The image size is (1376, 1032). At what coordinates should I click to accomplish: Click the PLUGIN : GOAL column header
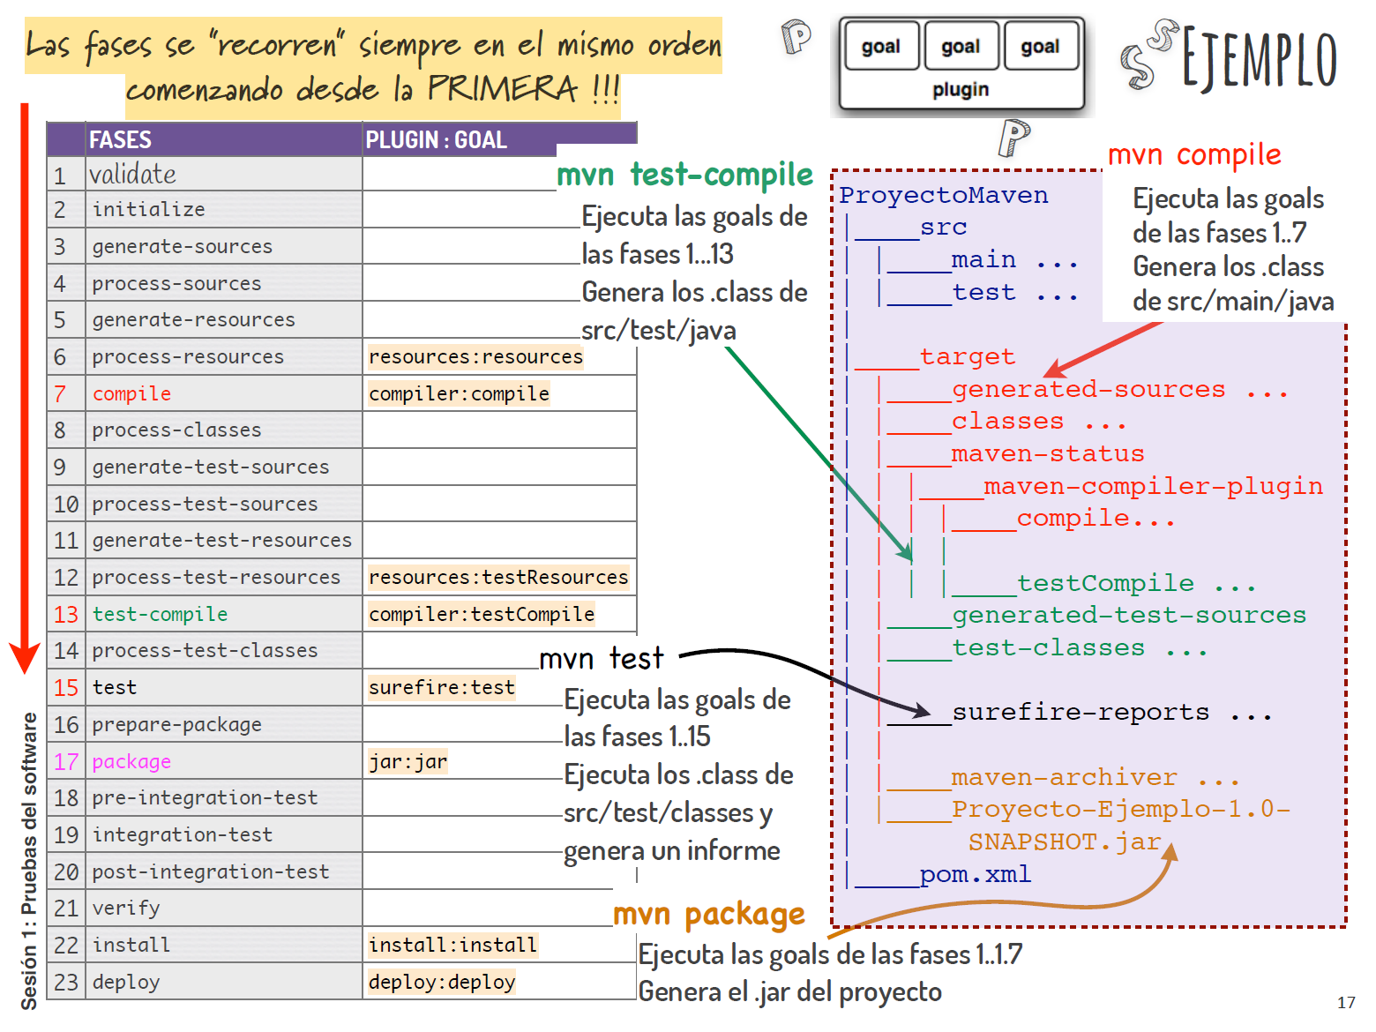[436, 140]
